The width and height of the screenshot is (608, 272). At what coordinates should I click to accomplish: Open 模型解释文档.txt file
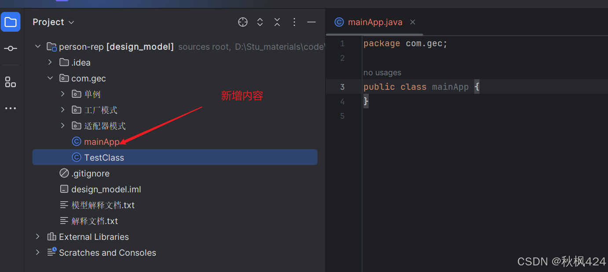tap(103, 205)
